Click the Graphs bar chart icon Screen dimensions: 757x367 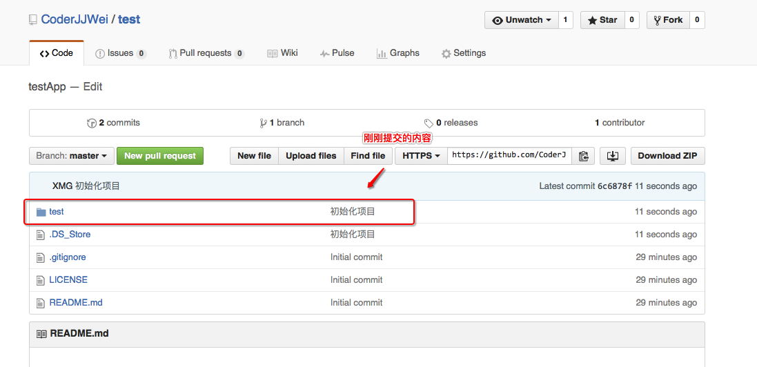pyautogui.click(x=382, y=54)
